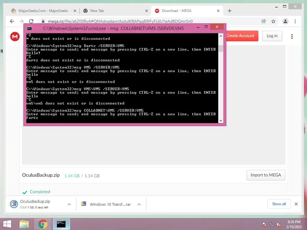
Task: Switch to MajorGeeks.Com tab
Action: (43, 11)
